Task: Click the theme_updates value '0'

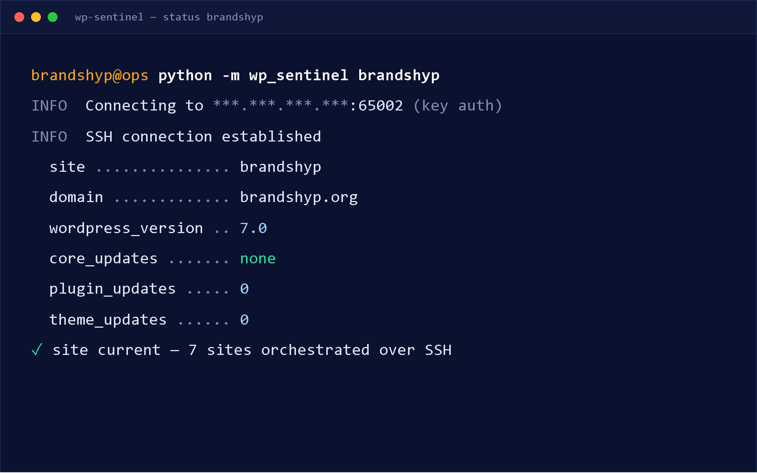Action: click(x=245, y=320)
